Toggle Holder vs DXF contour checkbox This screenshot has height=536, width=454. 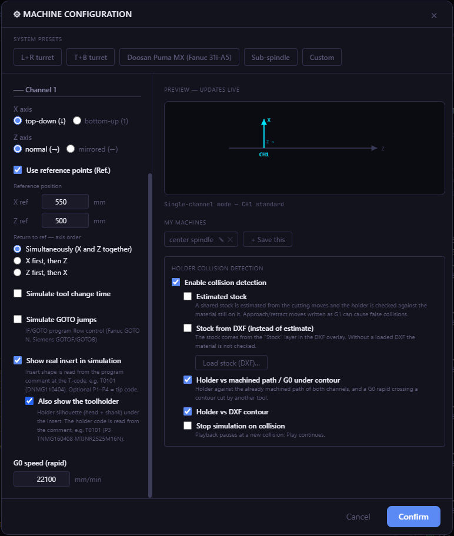tap(188, 411)
